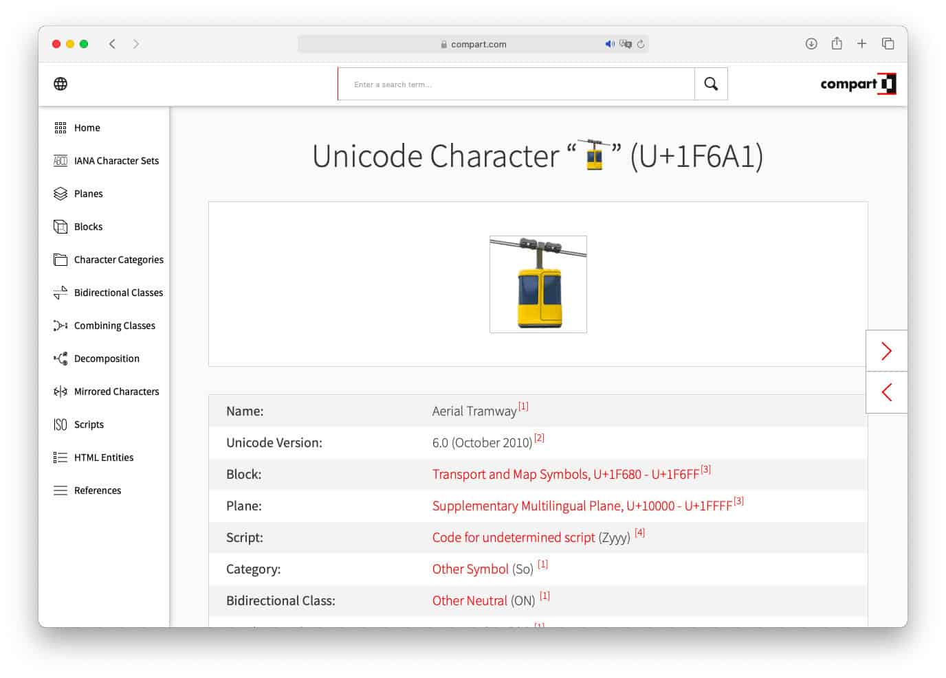Click the Aerial Tramway emoji image
Screen dimensions: 946x678
538,284
